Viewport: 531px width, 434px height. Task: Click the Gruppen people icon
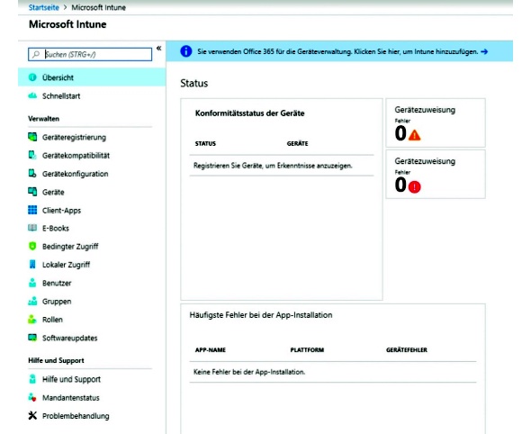[x=32, y=301]
